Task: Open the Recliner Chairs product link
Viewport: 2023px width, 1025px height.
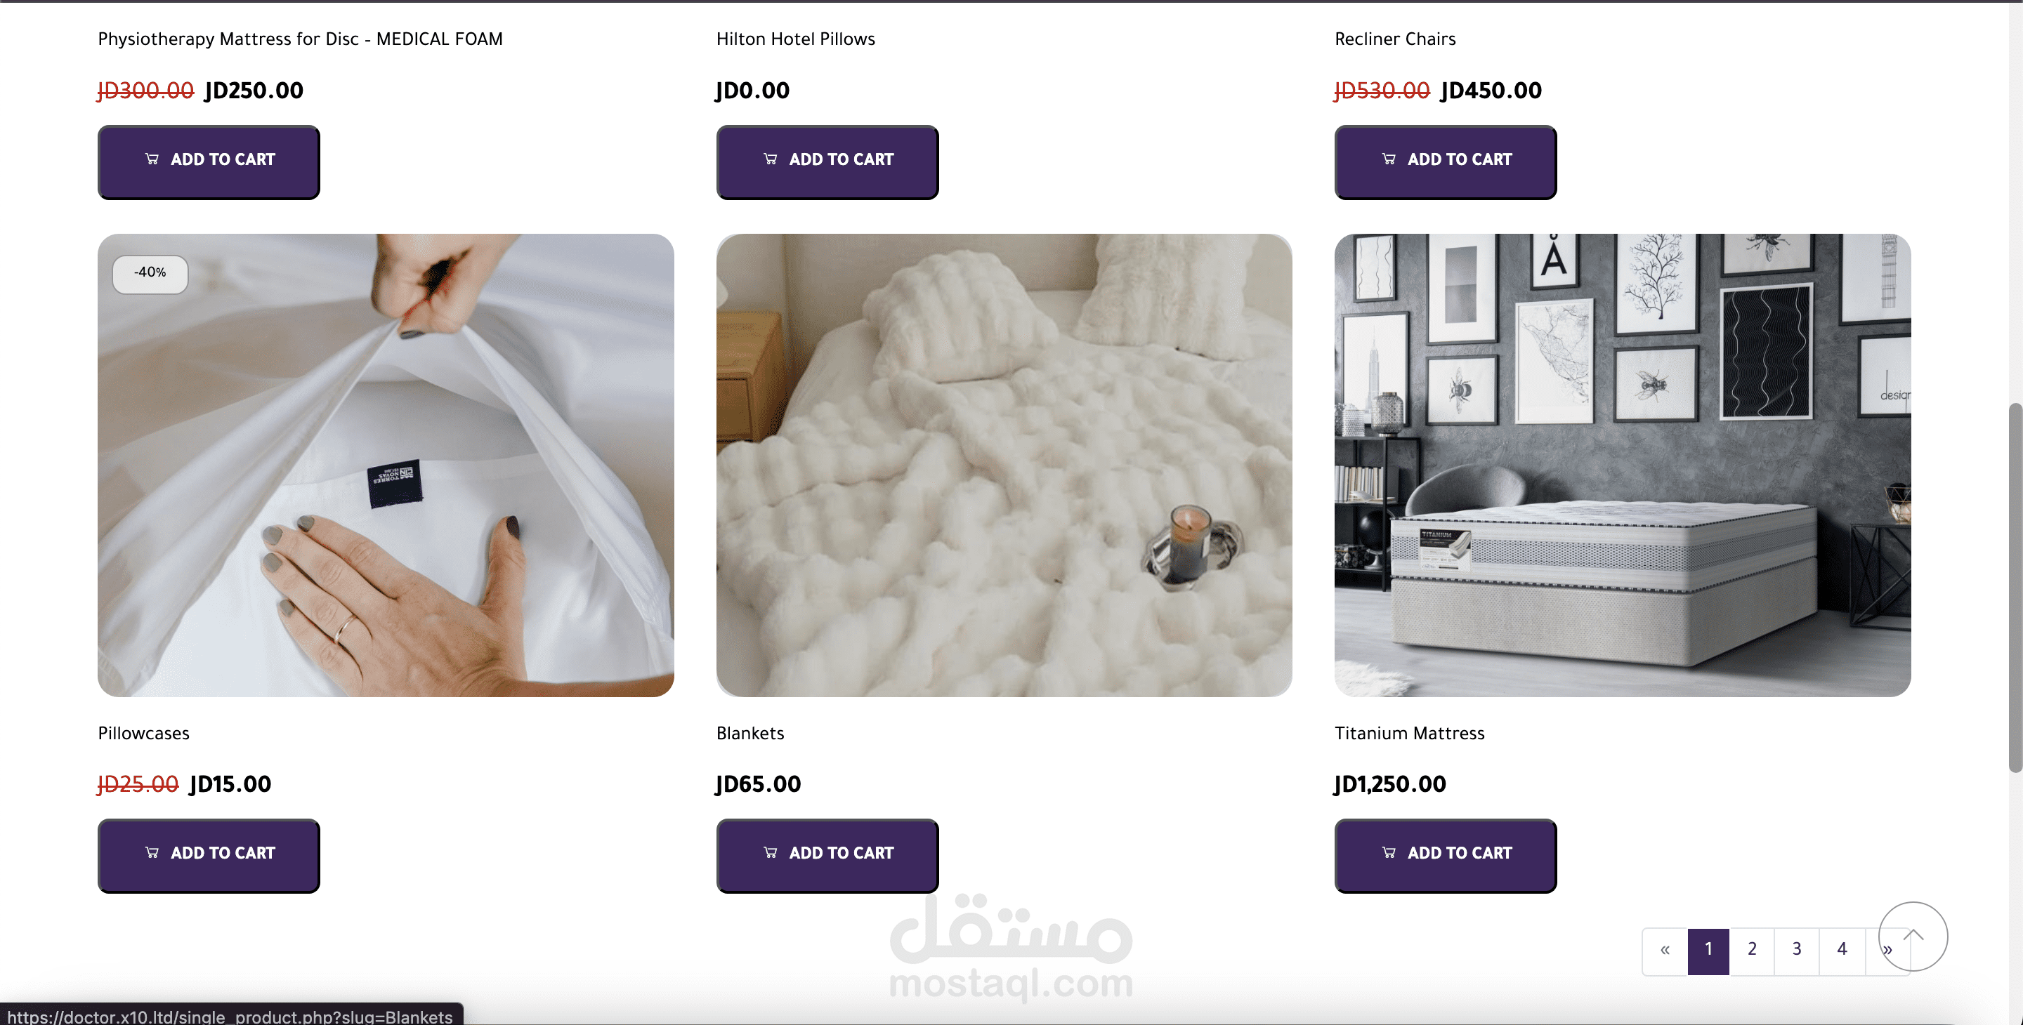Action: [1395, 39]
